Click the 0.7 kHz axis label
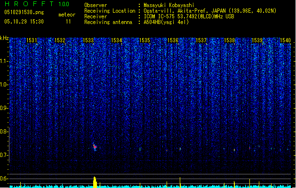Screen dimensions: 296x188 [4, 155]
